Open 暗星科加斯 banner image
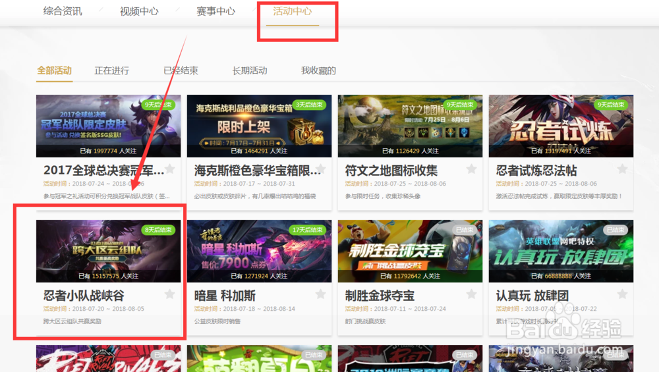Image resolution: width=659 pixels, height=372 pixels. 259,251
